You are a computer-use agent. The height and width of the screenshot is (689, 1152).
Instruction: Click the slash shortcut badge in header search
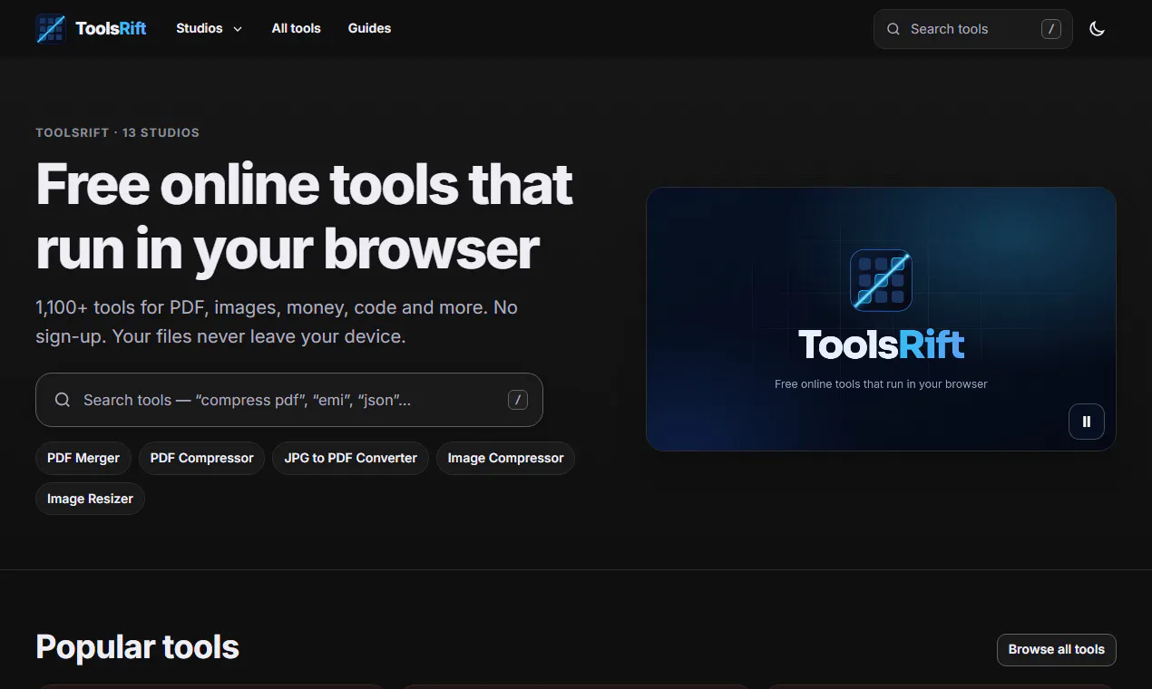click(1051, 29)
